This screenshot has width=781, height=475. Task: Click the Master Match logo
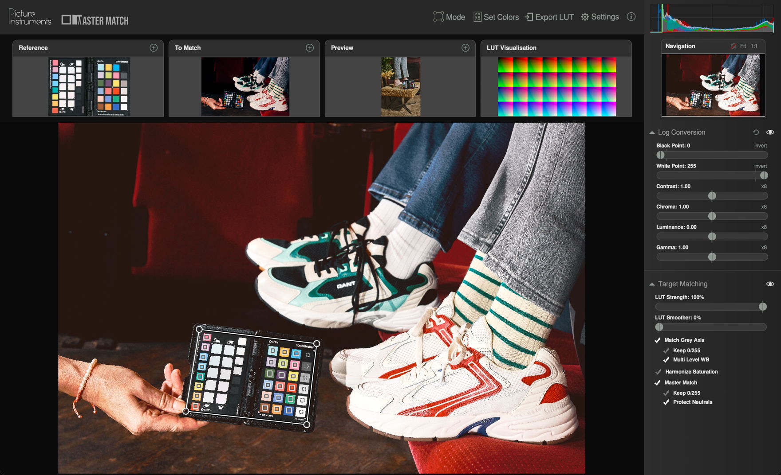[95, 20]
